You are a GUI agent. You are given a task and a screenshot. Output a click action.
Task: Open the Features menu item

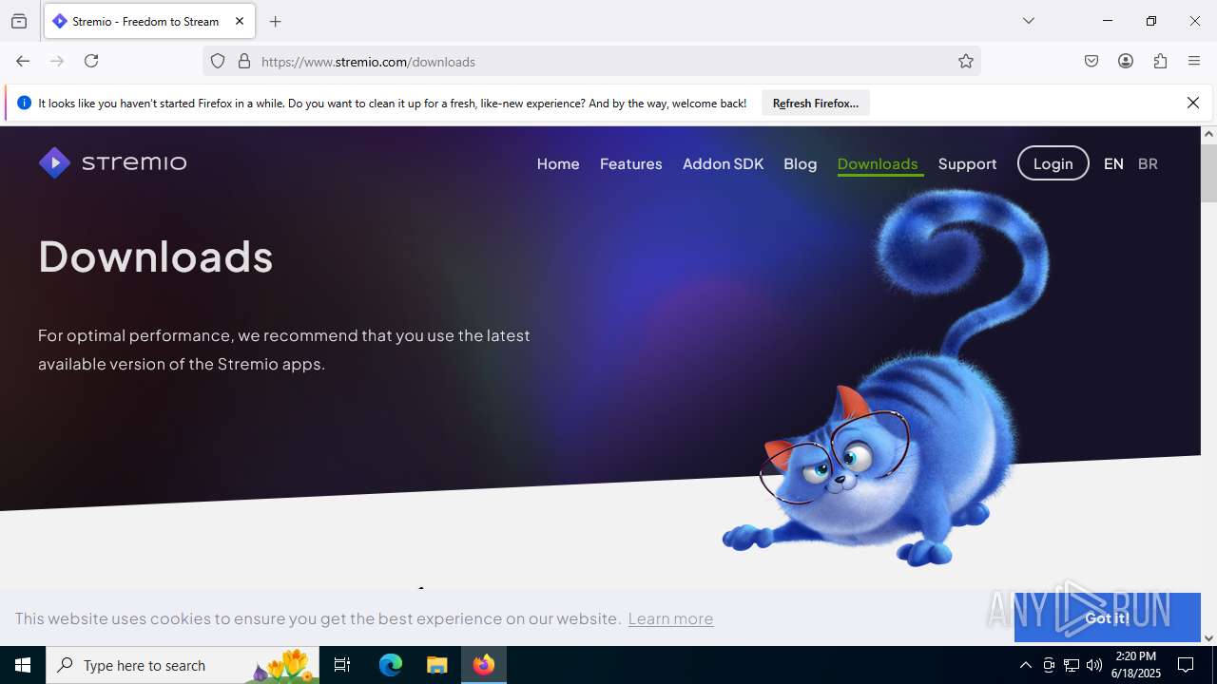(x=631, y=163)
